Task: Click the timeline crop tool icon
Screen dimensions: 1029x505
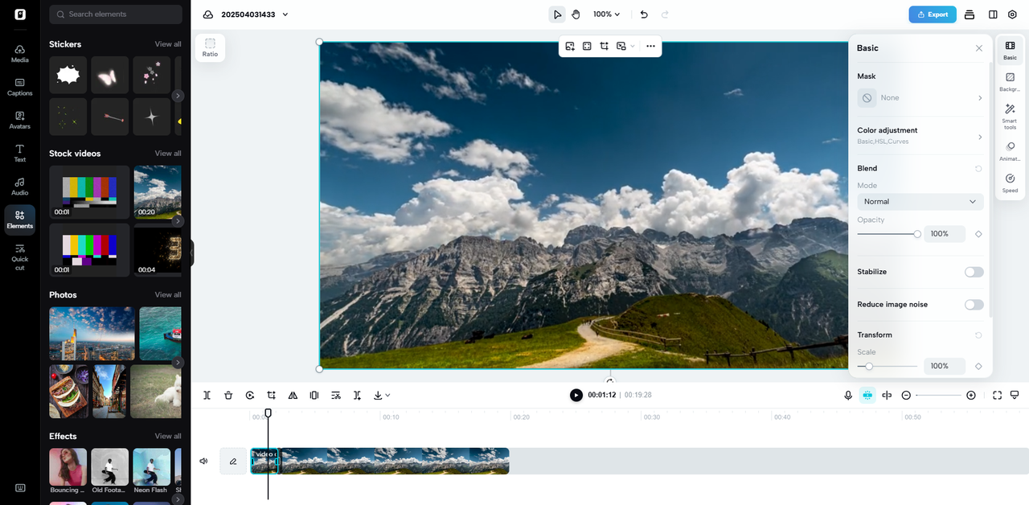Action: (272, 395)
